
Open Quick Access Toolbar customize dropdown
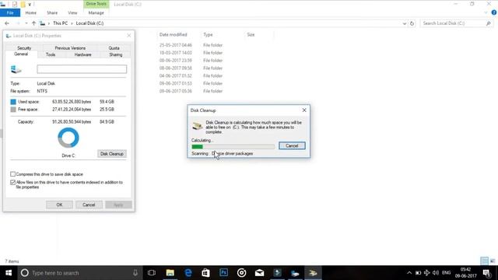(x=30, y=5)
